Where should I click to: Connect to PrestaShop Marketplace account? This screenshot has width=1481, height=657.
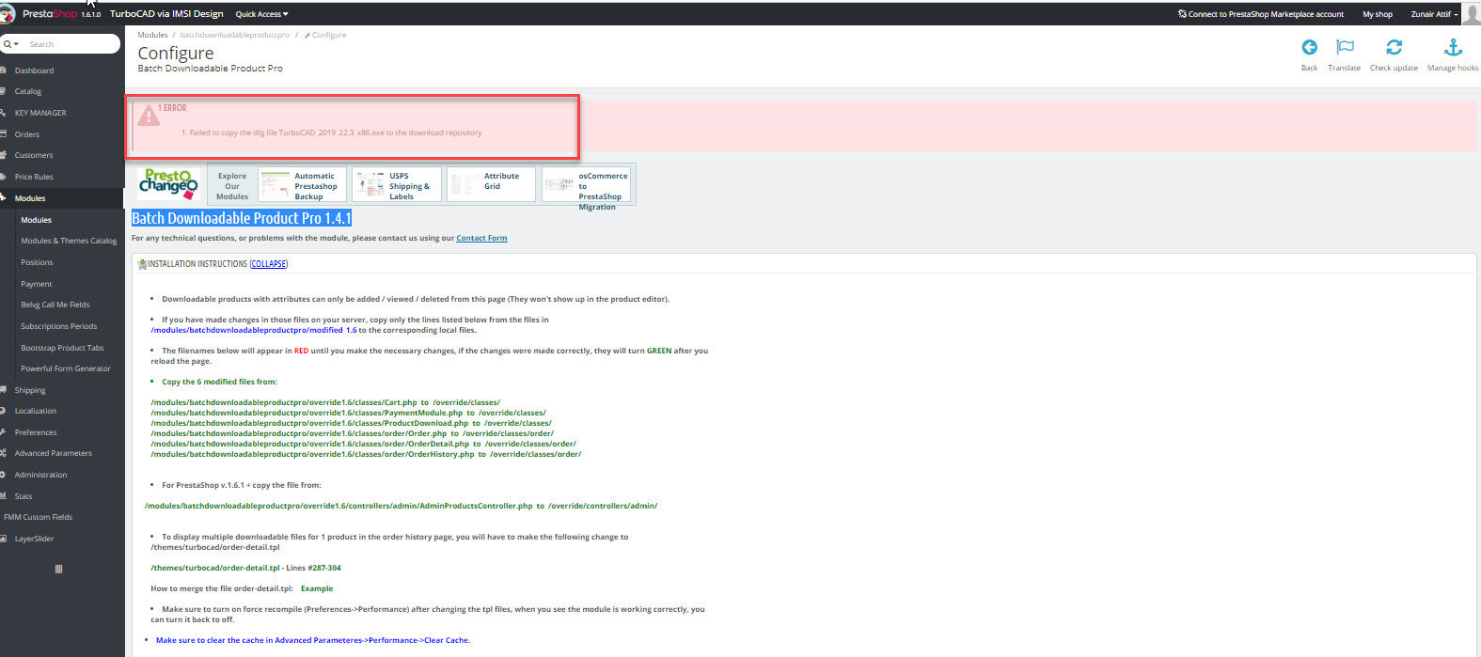tap(1261, 14)
